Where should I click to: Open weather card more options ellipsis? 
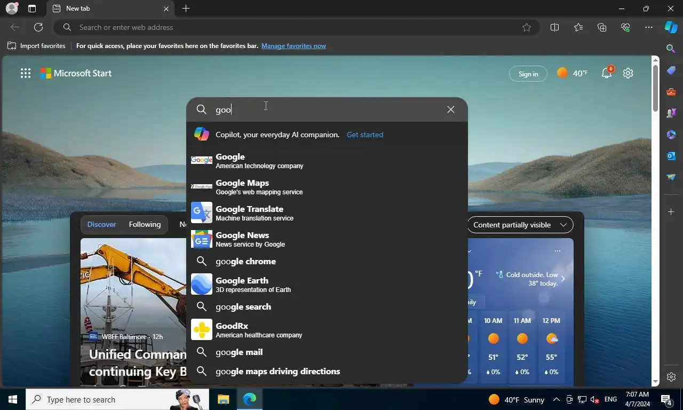tap(558, 251)
